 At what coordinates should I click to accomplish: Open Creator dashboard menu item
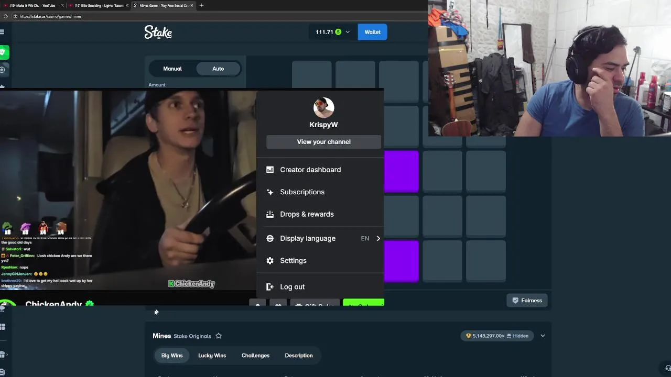(320, 170)
